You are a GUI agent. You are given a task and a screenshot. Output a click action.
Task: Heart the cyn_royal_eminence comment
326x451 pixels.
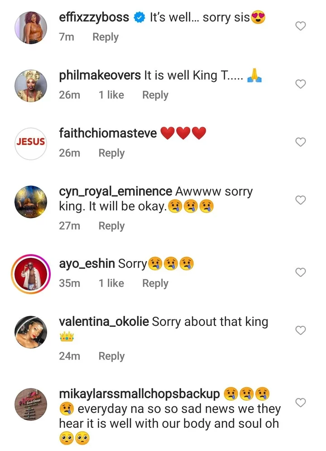[300, 200]
